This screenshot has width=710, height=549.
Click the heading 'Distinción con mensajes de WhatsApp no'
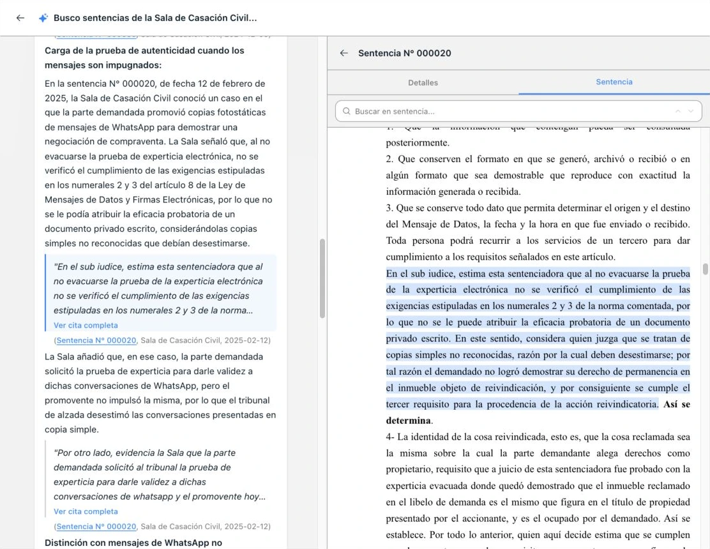pos(133,543)
